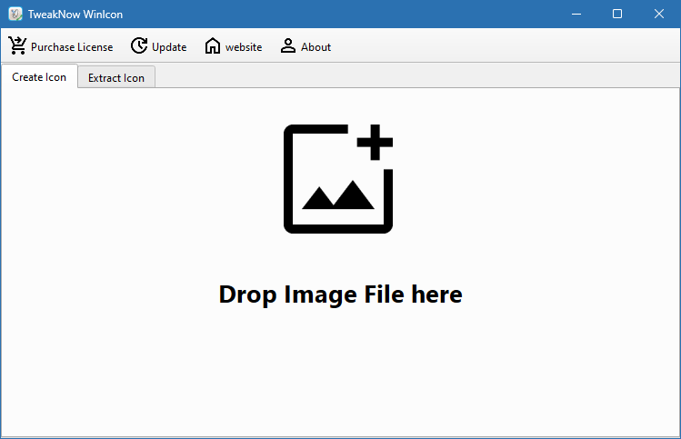
Task: Click the TweakNow WinIcon app icon in title bar
Action: [15, 14]
